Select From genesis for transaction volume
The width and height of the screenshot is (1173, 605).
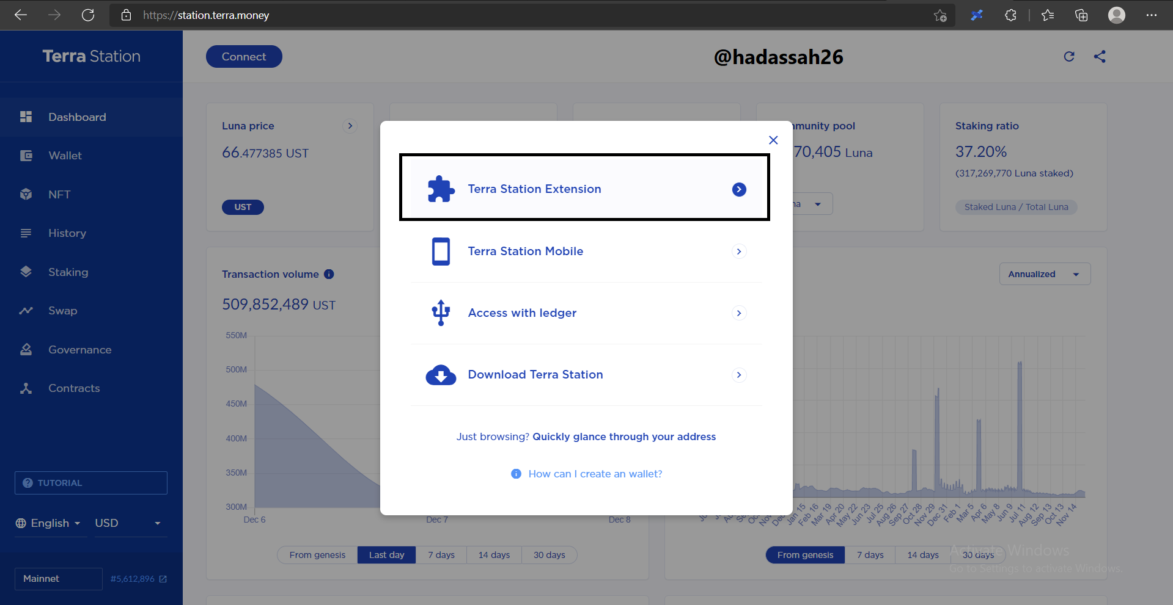(x=317, y=555)
